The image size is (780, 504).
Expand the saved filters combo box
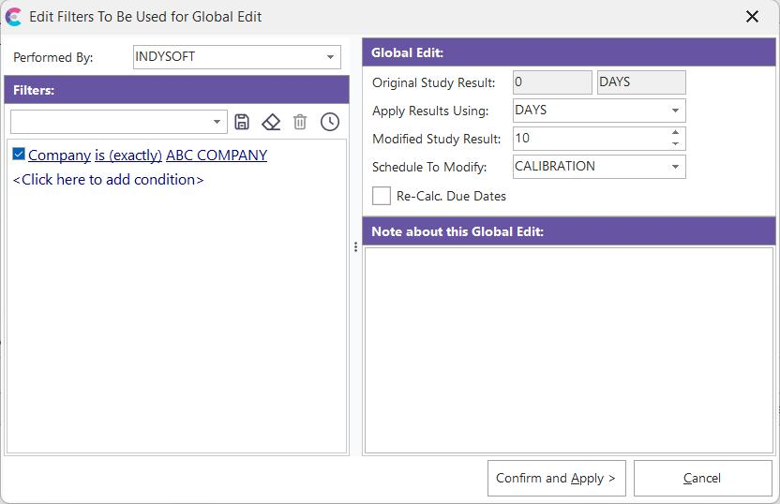tap(217, 122)
